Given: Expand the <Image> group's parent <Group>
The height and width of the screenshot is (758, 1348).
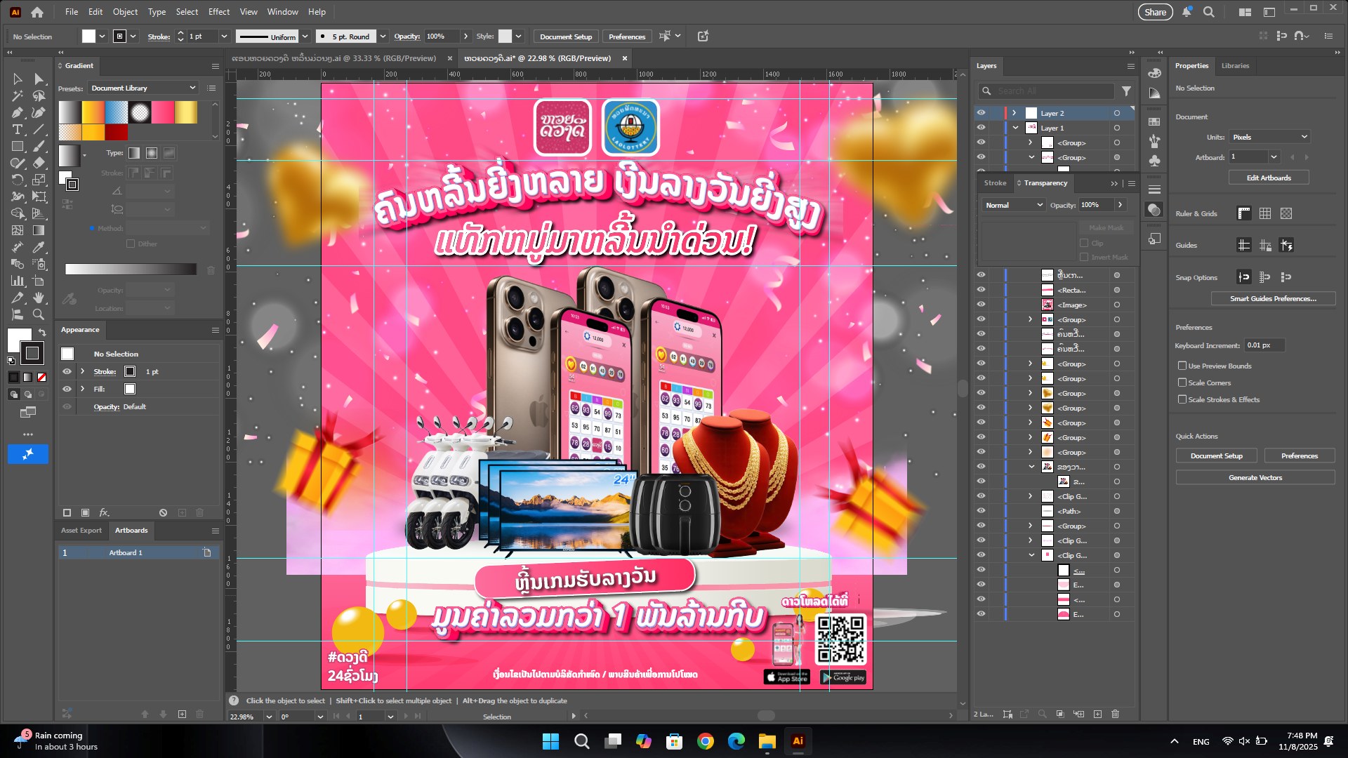Looking at the screenshot, I should click(x=1031, y=319).
